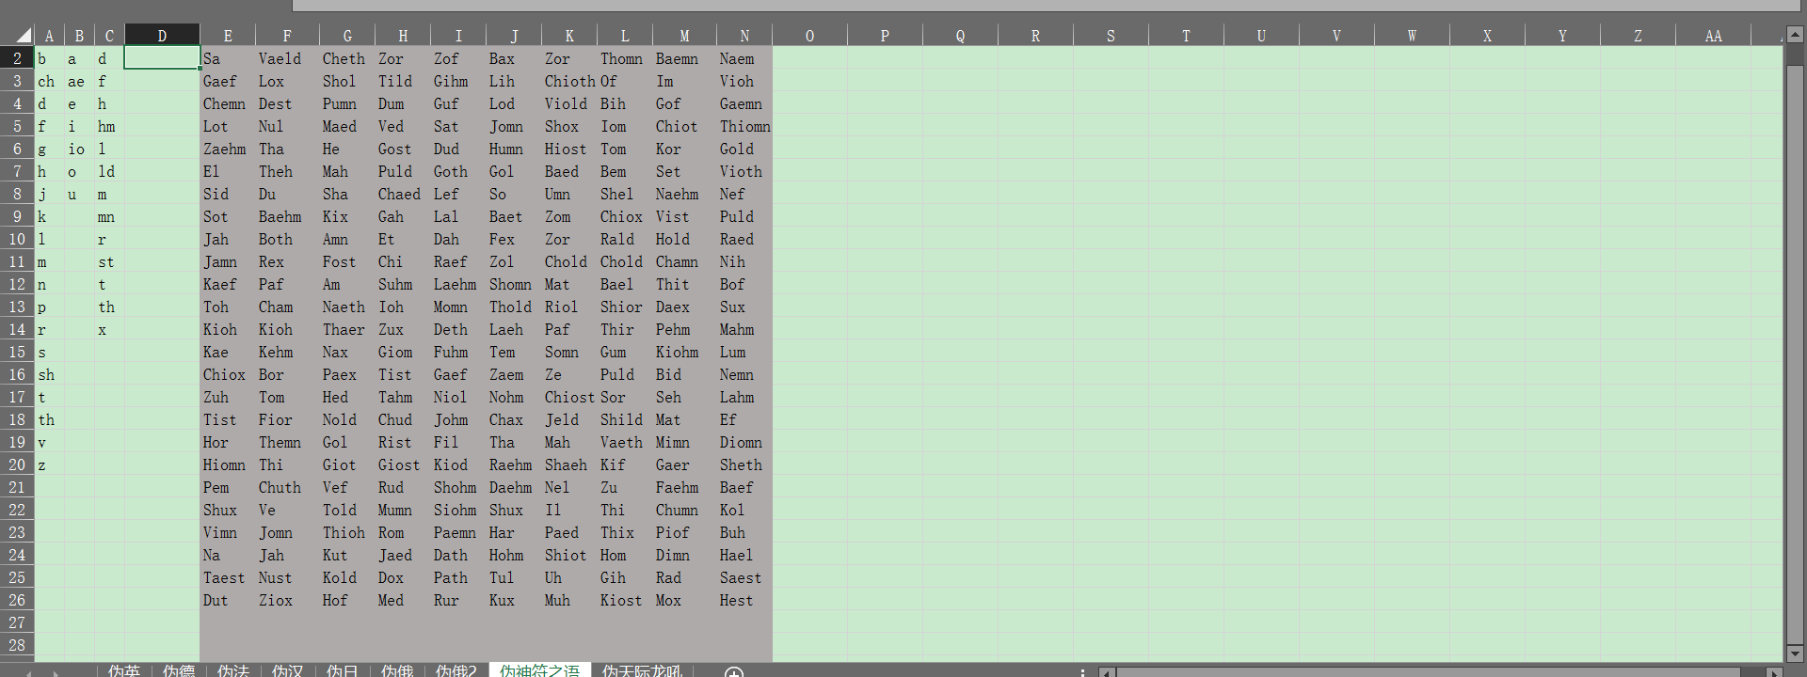Select the active 伪神符之语 sheet tab
Viewport: 1807px width, 677px height.
539,670
